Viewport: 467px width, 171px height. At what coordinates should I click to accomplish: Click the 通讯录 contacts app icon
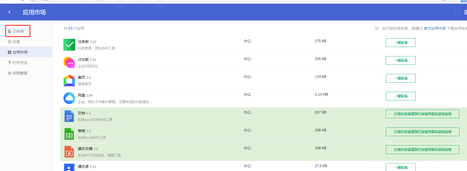click(69, 167)
